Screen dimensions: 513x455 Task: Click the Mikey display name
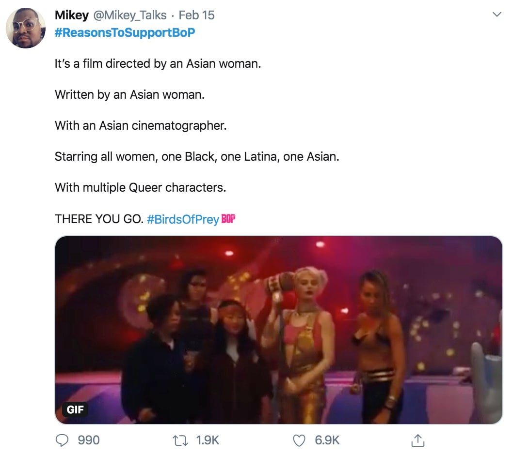click(72, 15)
